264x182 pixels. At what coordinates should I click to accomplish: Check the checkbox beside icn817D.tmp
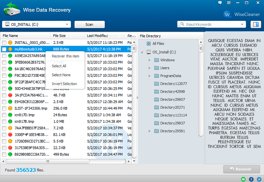pos(4,115)
